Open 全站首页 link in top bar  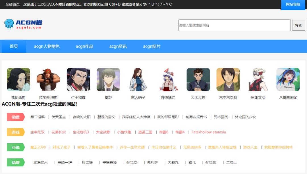(13, 4)
